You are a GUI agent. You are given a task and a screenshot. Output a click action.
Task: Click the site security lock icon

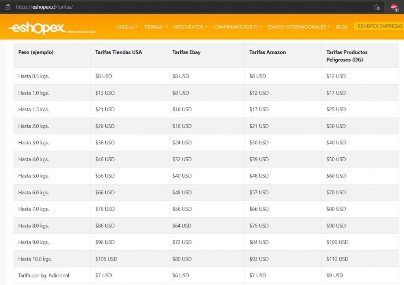(x=7, y=7)
